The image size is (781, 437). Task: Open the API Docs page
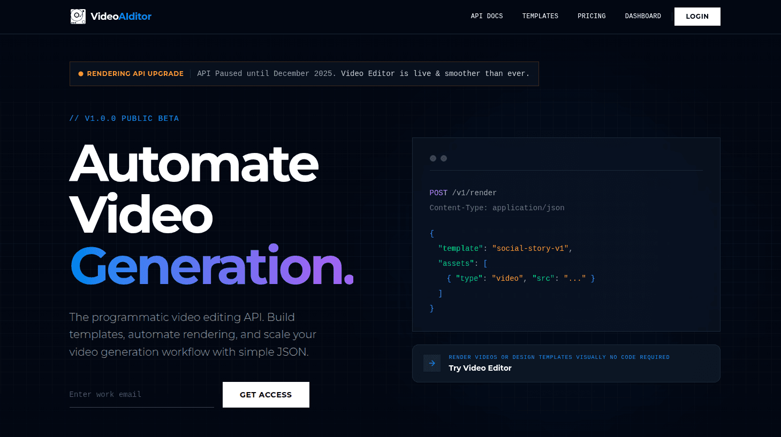coord(487,16)
